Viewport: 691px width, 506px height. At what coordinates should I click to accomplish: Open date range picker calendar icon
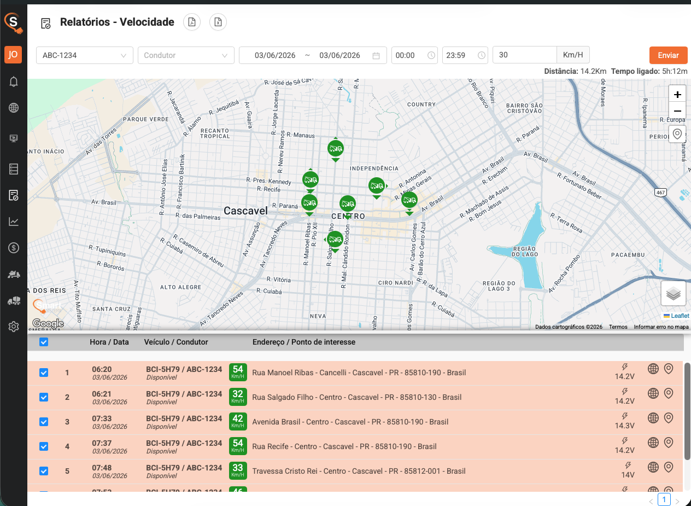pos(376,55)
